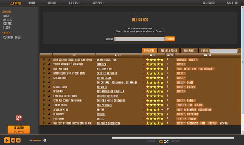Image resolution: width=244 pixels, height=145 pixels.
Task: Skip to the previous track
Action: tap(13, 140)
